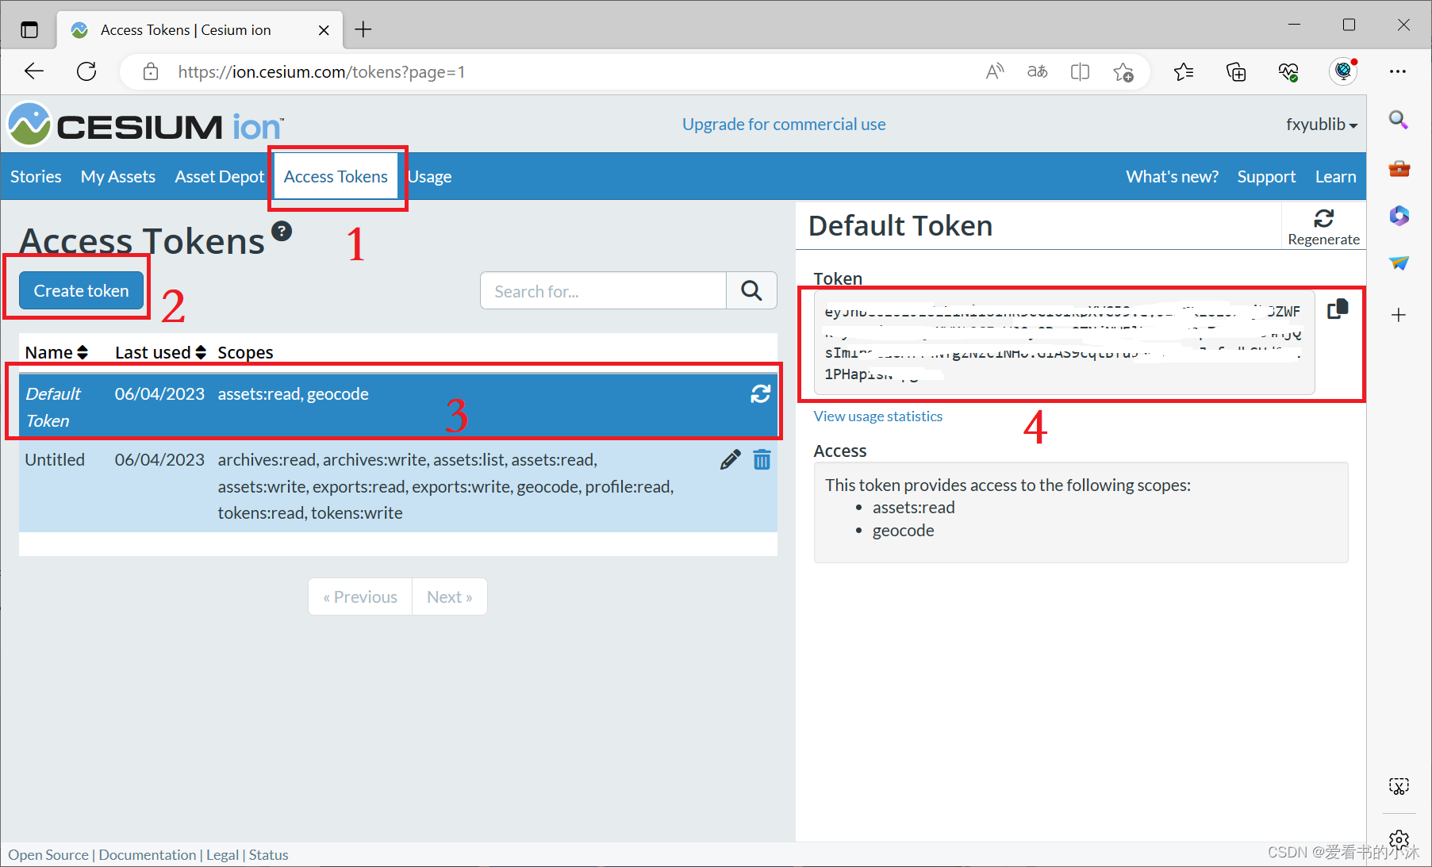Switch to Asset Depot tab

[x=220, y=177]
